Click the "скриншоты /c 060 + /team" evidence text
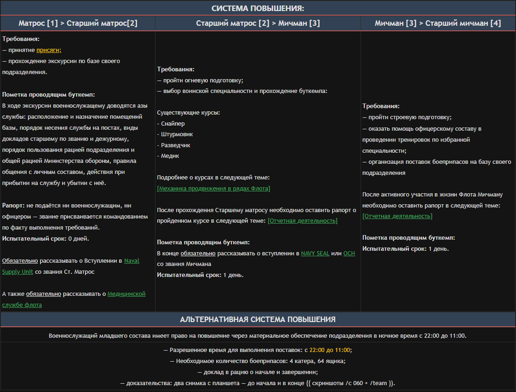This screenshot has width=516, height=392. [x=350, y=383]
